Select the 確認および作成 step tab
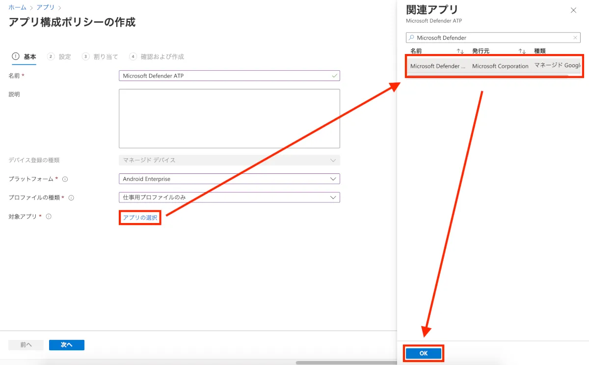Screen dimensions: 589x365 pos(157,56)
